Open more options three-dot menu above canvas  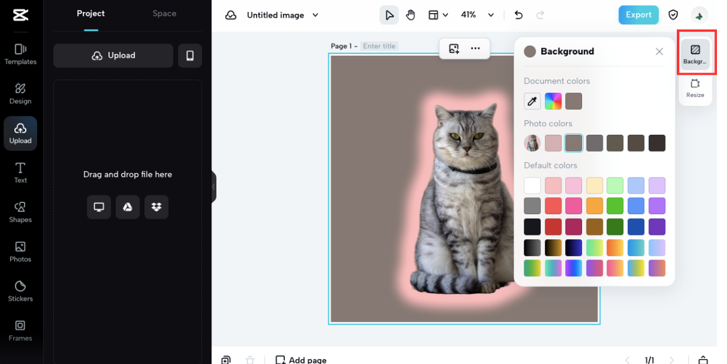(x=475, y=48)
